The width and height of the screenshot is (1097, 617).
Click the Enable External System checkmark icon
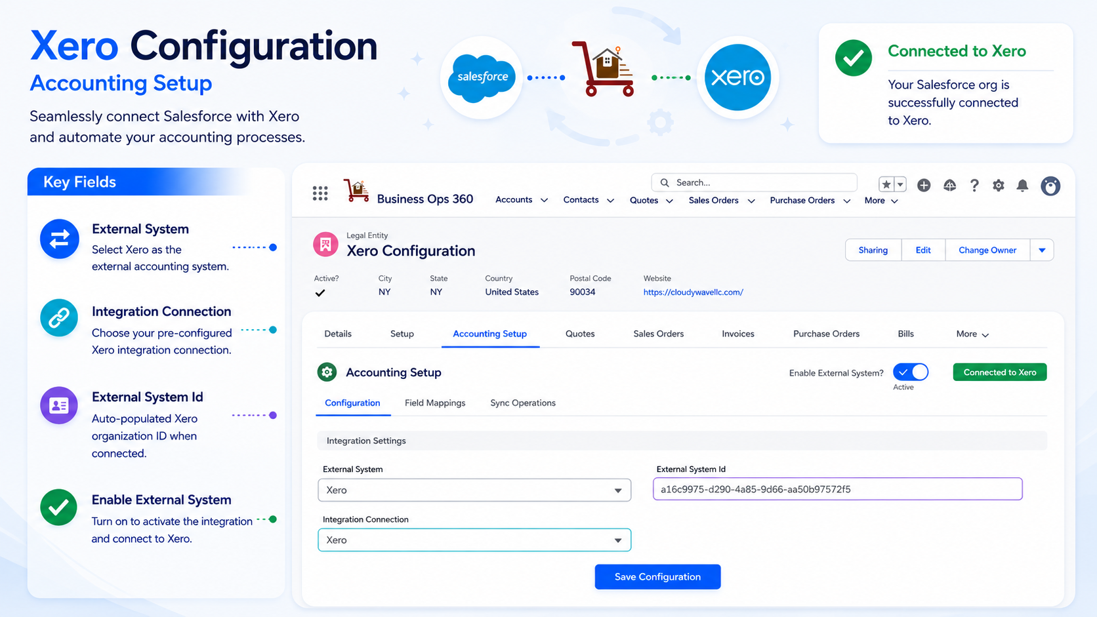58,508
